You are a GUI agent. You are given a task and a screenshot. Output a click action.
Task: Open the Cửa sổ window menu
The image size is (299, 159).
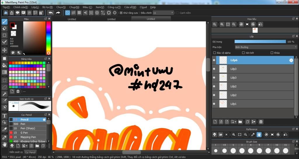click(x=130, y=7)
